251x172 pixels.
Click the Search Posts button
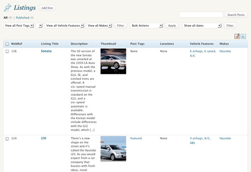[236, 15]
